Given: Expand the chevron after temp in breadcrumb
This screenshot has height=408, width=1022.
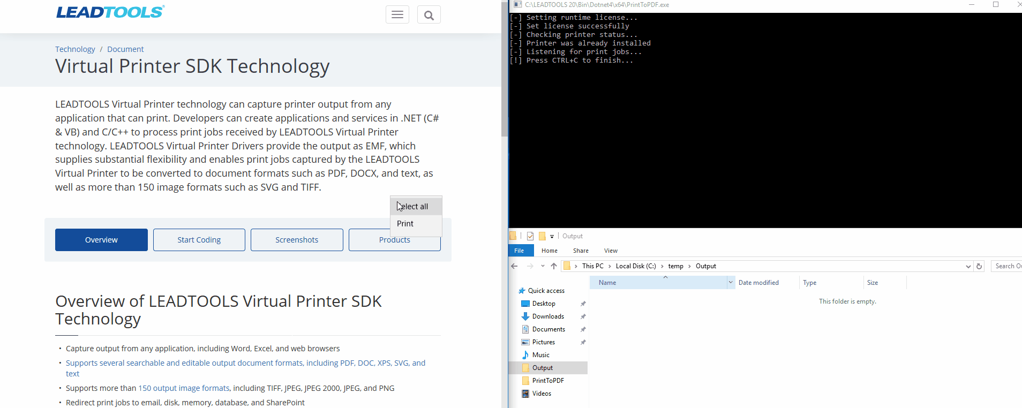Looking at the screenshot, I should click(689, 266).
